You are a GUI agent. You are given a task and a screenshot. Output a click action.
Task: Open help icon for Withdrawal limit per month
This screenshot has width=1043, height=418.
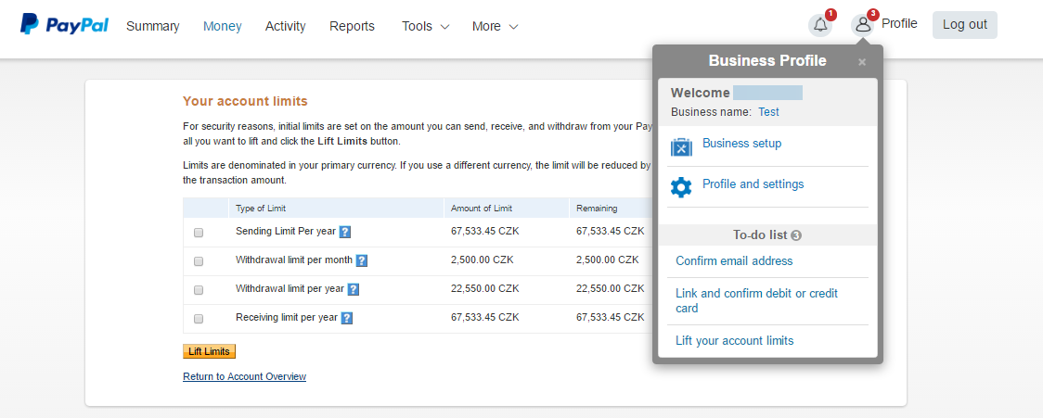(x=361, y=260)
